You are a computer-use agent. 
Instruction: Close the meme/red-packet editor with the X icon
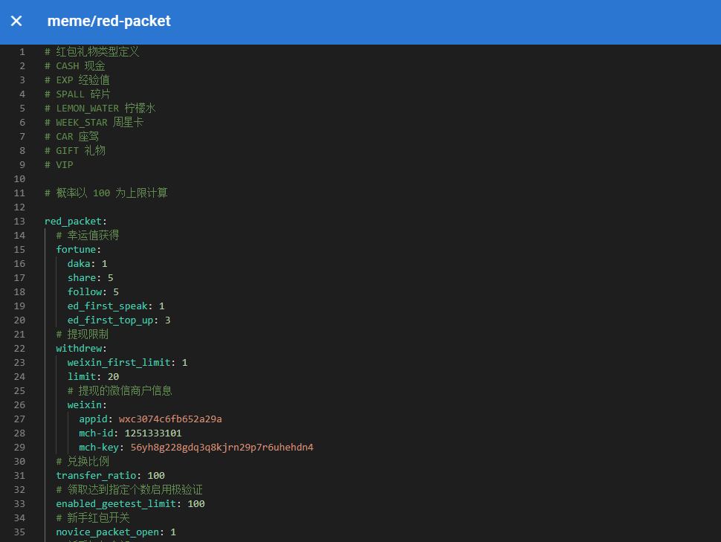tap(16, 21)
